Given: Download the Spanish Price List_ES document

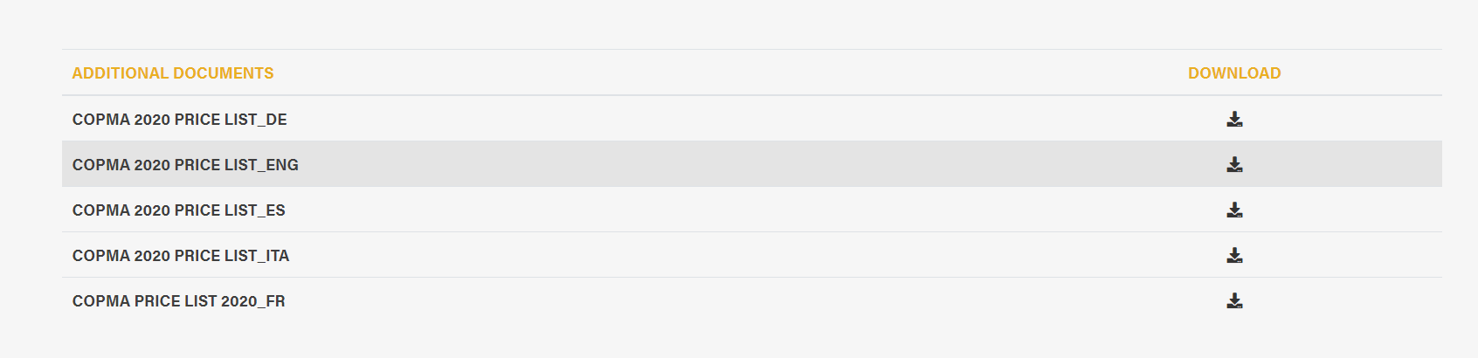Looking at the screenshot, I should click(1234, 210).
